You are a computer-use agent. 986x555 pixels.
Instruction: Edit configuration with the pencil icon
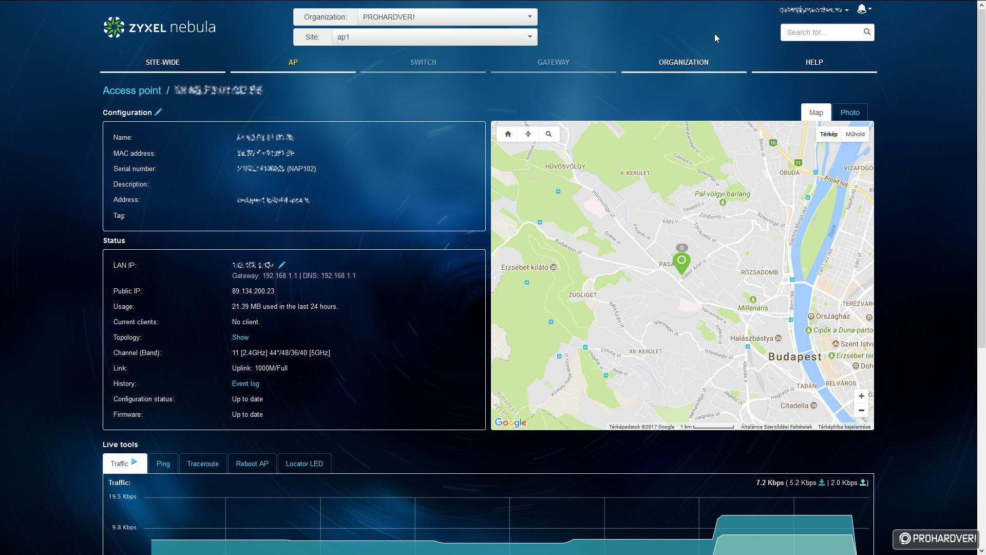tap(158, 112)
